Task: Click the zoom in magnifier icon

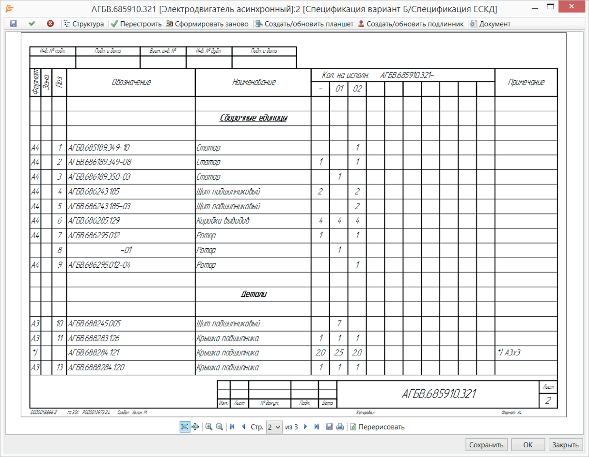Action: pos(209,427)
